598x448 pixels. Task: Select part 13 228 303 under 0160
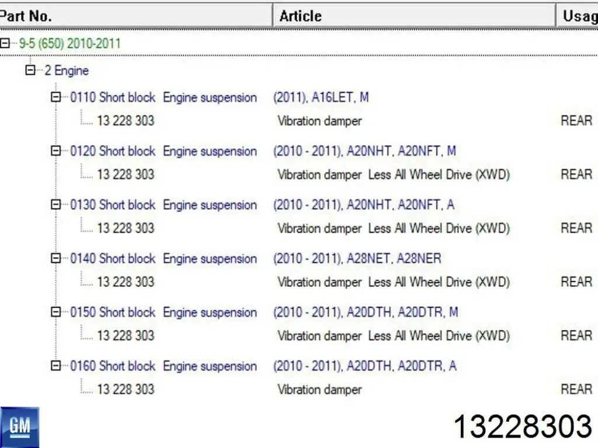click(126, 389)
